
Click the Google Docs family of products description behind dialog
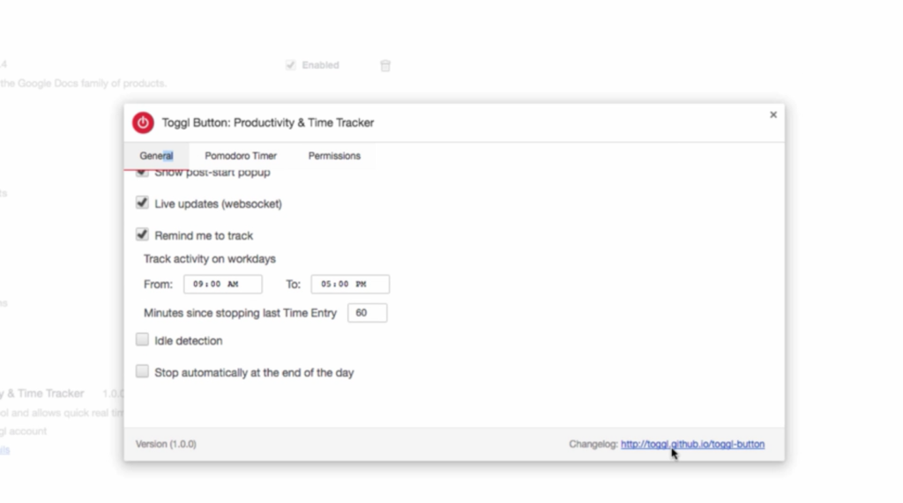tap(84, 84)
